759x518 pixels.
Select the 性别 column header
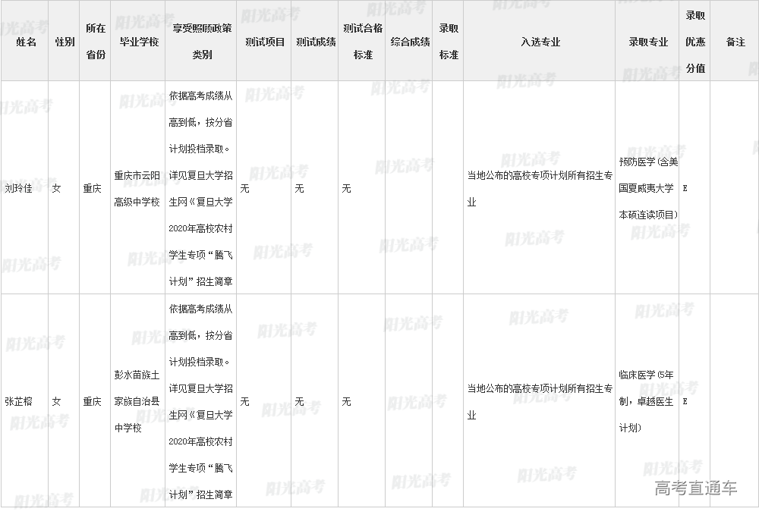coord(65,42)
